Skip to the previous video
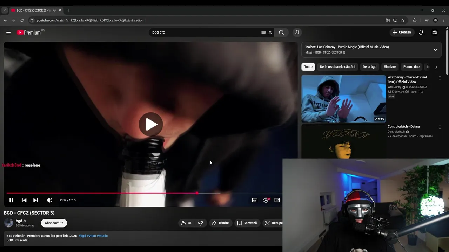Viewport: 449px width, 252px height. click(x=24, y=200)
